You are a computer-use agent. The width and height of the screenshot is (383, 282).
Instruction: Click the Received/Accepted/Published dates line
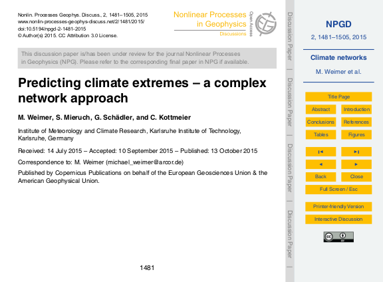(x=138, y=151)
